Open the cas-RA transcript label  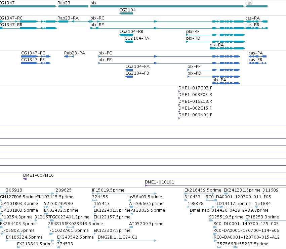tap(252, 18)
